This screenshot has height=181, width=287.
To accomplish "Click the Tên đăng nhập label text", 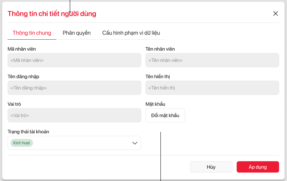I will tap(23, 76).
